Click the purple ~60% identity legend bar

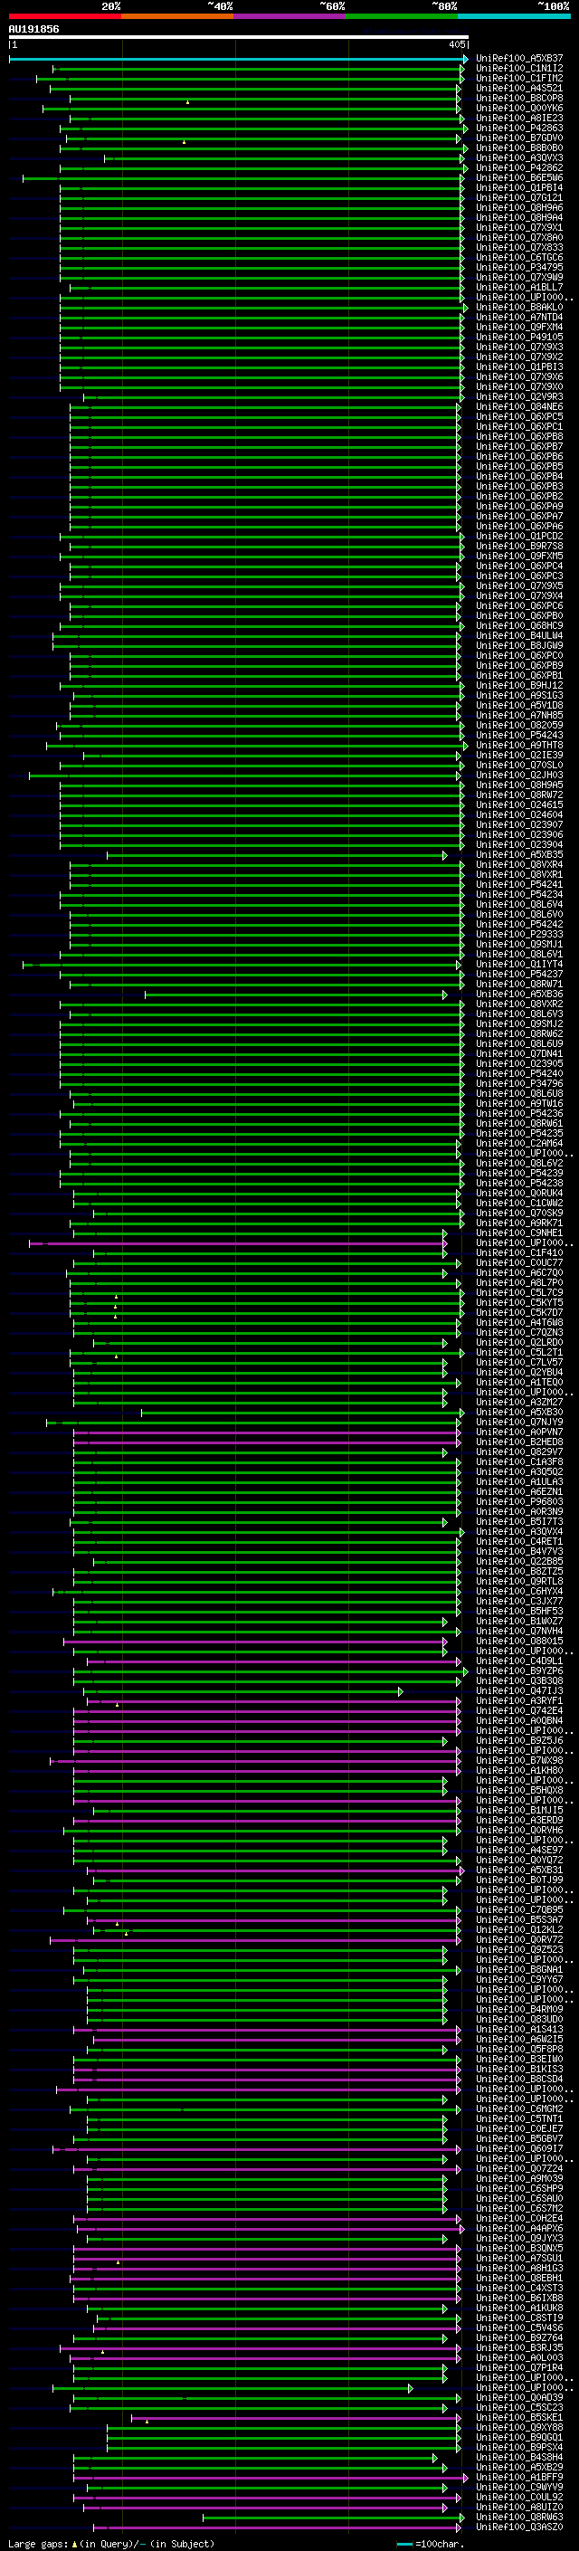[x=290, y=16]
